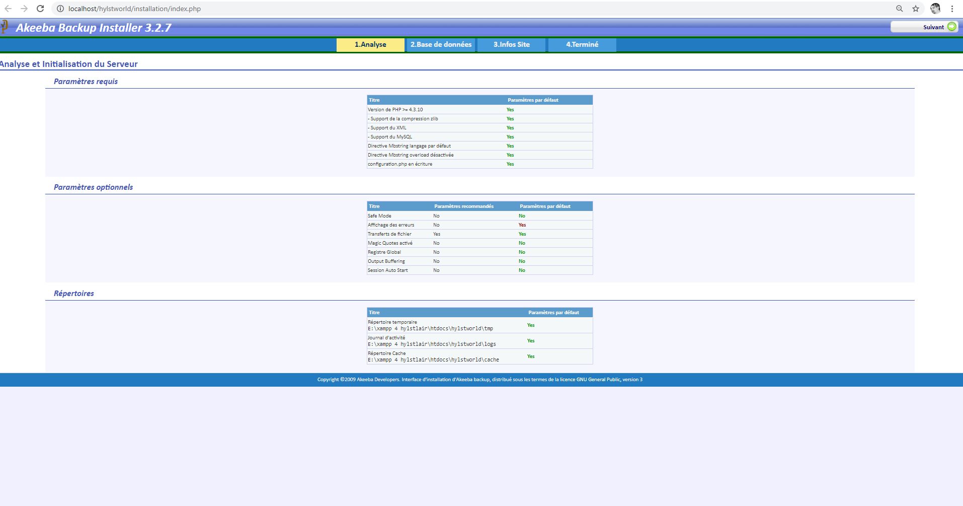Select the row label Version de PHP >= 4.3.10
The image size is (963, 506).
(395, 110)
